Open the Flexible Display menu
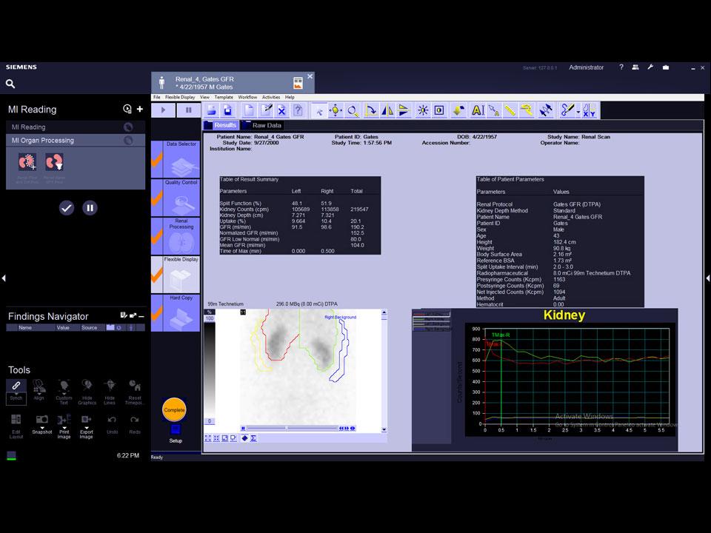The width and height of the screenshot is (711, 533). tap(180, 97)
